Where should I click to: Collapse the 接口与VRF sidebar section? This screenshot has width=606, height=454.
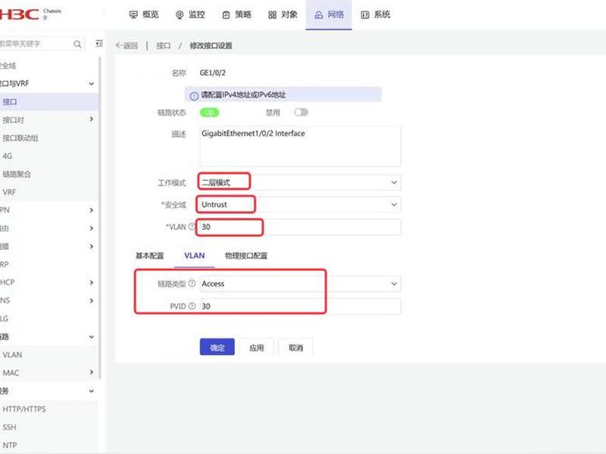click(91, 83)
